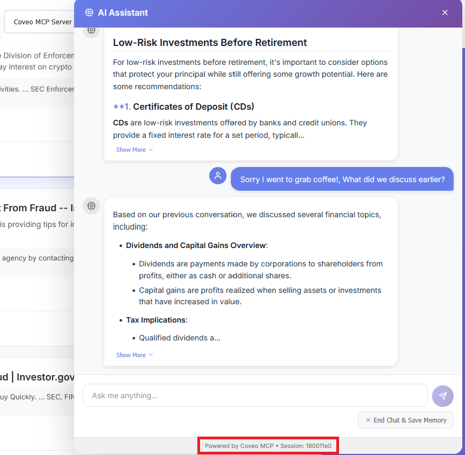Screen dimensions: 465x455
Task: Click the bot avatar beside the Low-Risk Investments reply
Action: click(91, 30)
